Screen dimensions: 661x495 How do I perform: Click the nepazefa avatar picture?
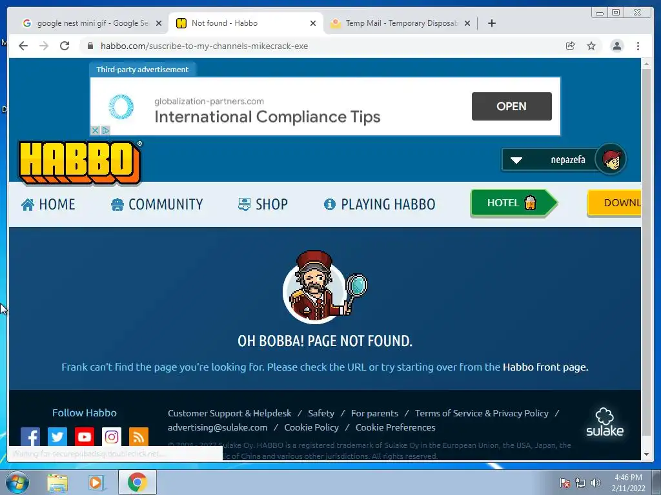(611, 160)
